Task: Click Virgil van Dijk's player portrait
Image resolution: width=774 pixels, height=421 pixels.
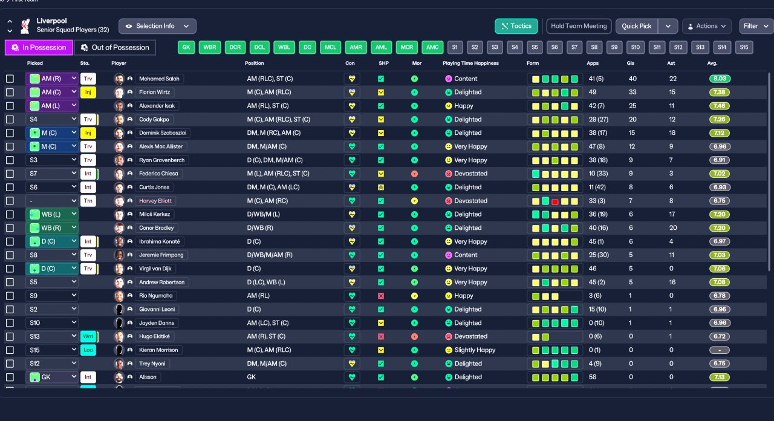Action: click(x=119, y=269)
